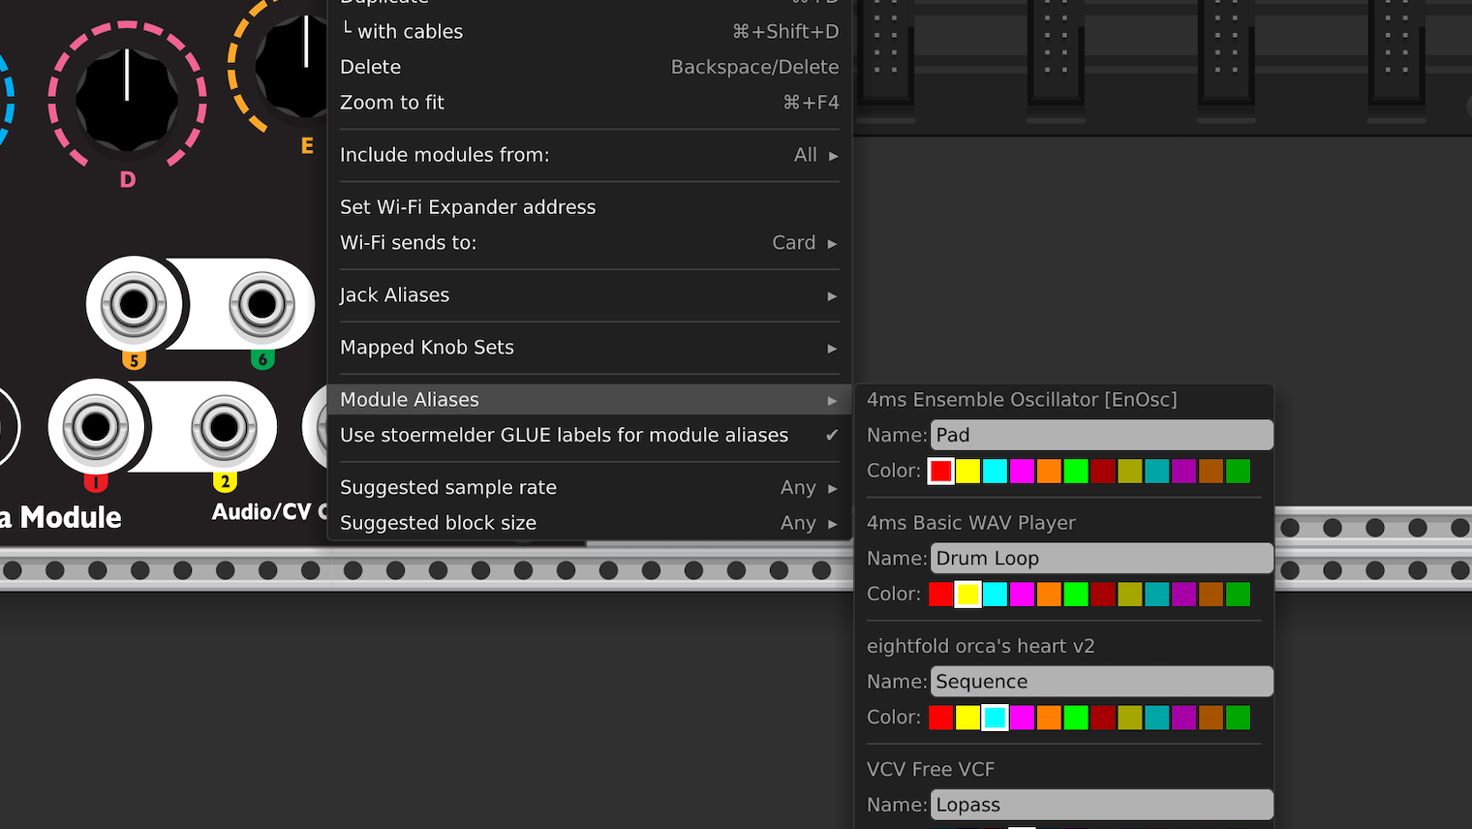This screenshot has width=1472, height=829.
Task: Select the cyan color for the Sequence alias
Action: pyautogui.click(x=995, y=717)
